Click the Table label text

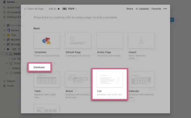point(37,91)
